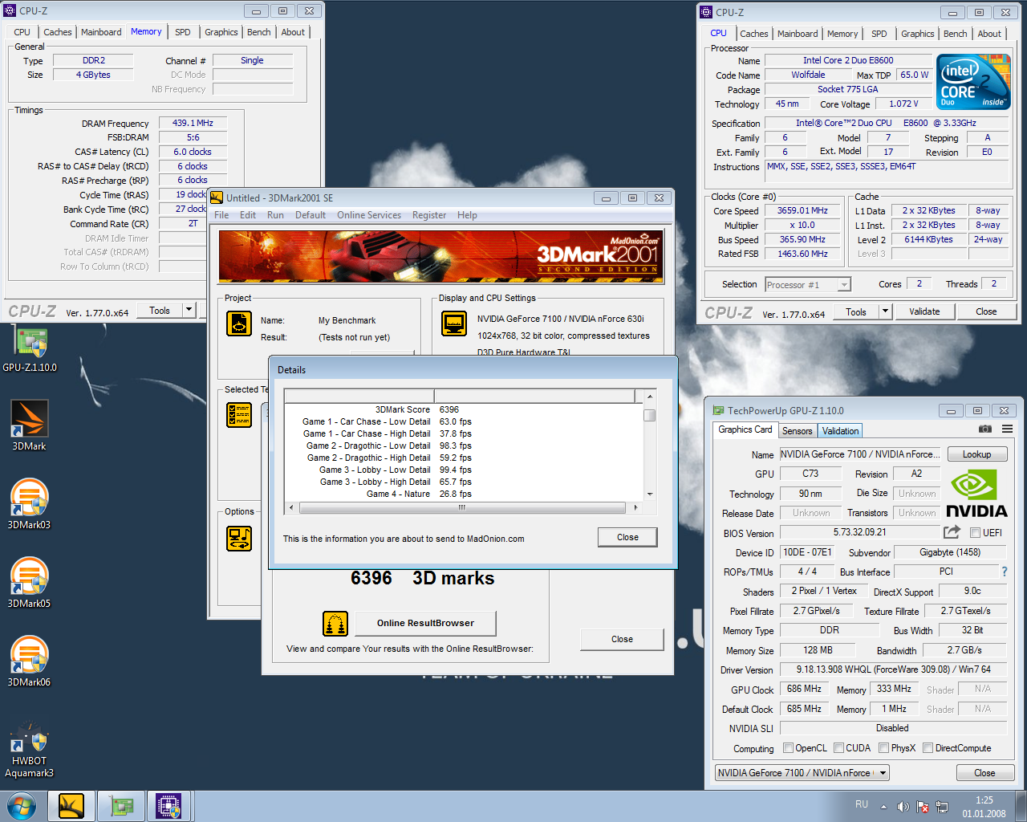Click the Validate button in CPU-Z
This screenshot has height=822, width=1027.
(924, 311)
